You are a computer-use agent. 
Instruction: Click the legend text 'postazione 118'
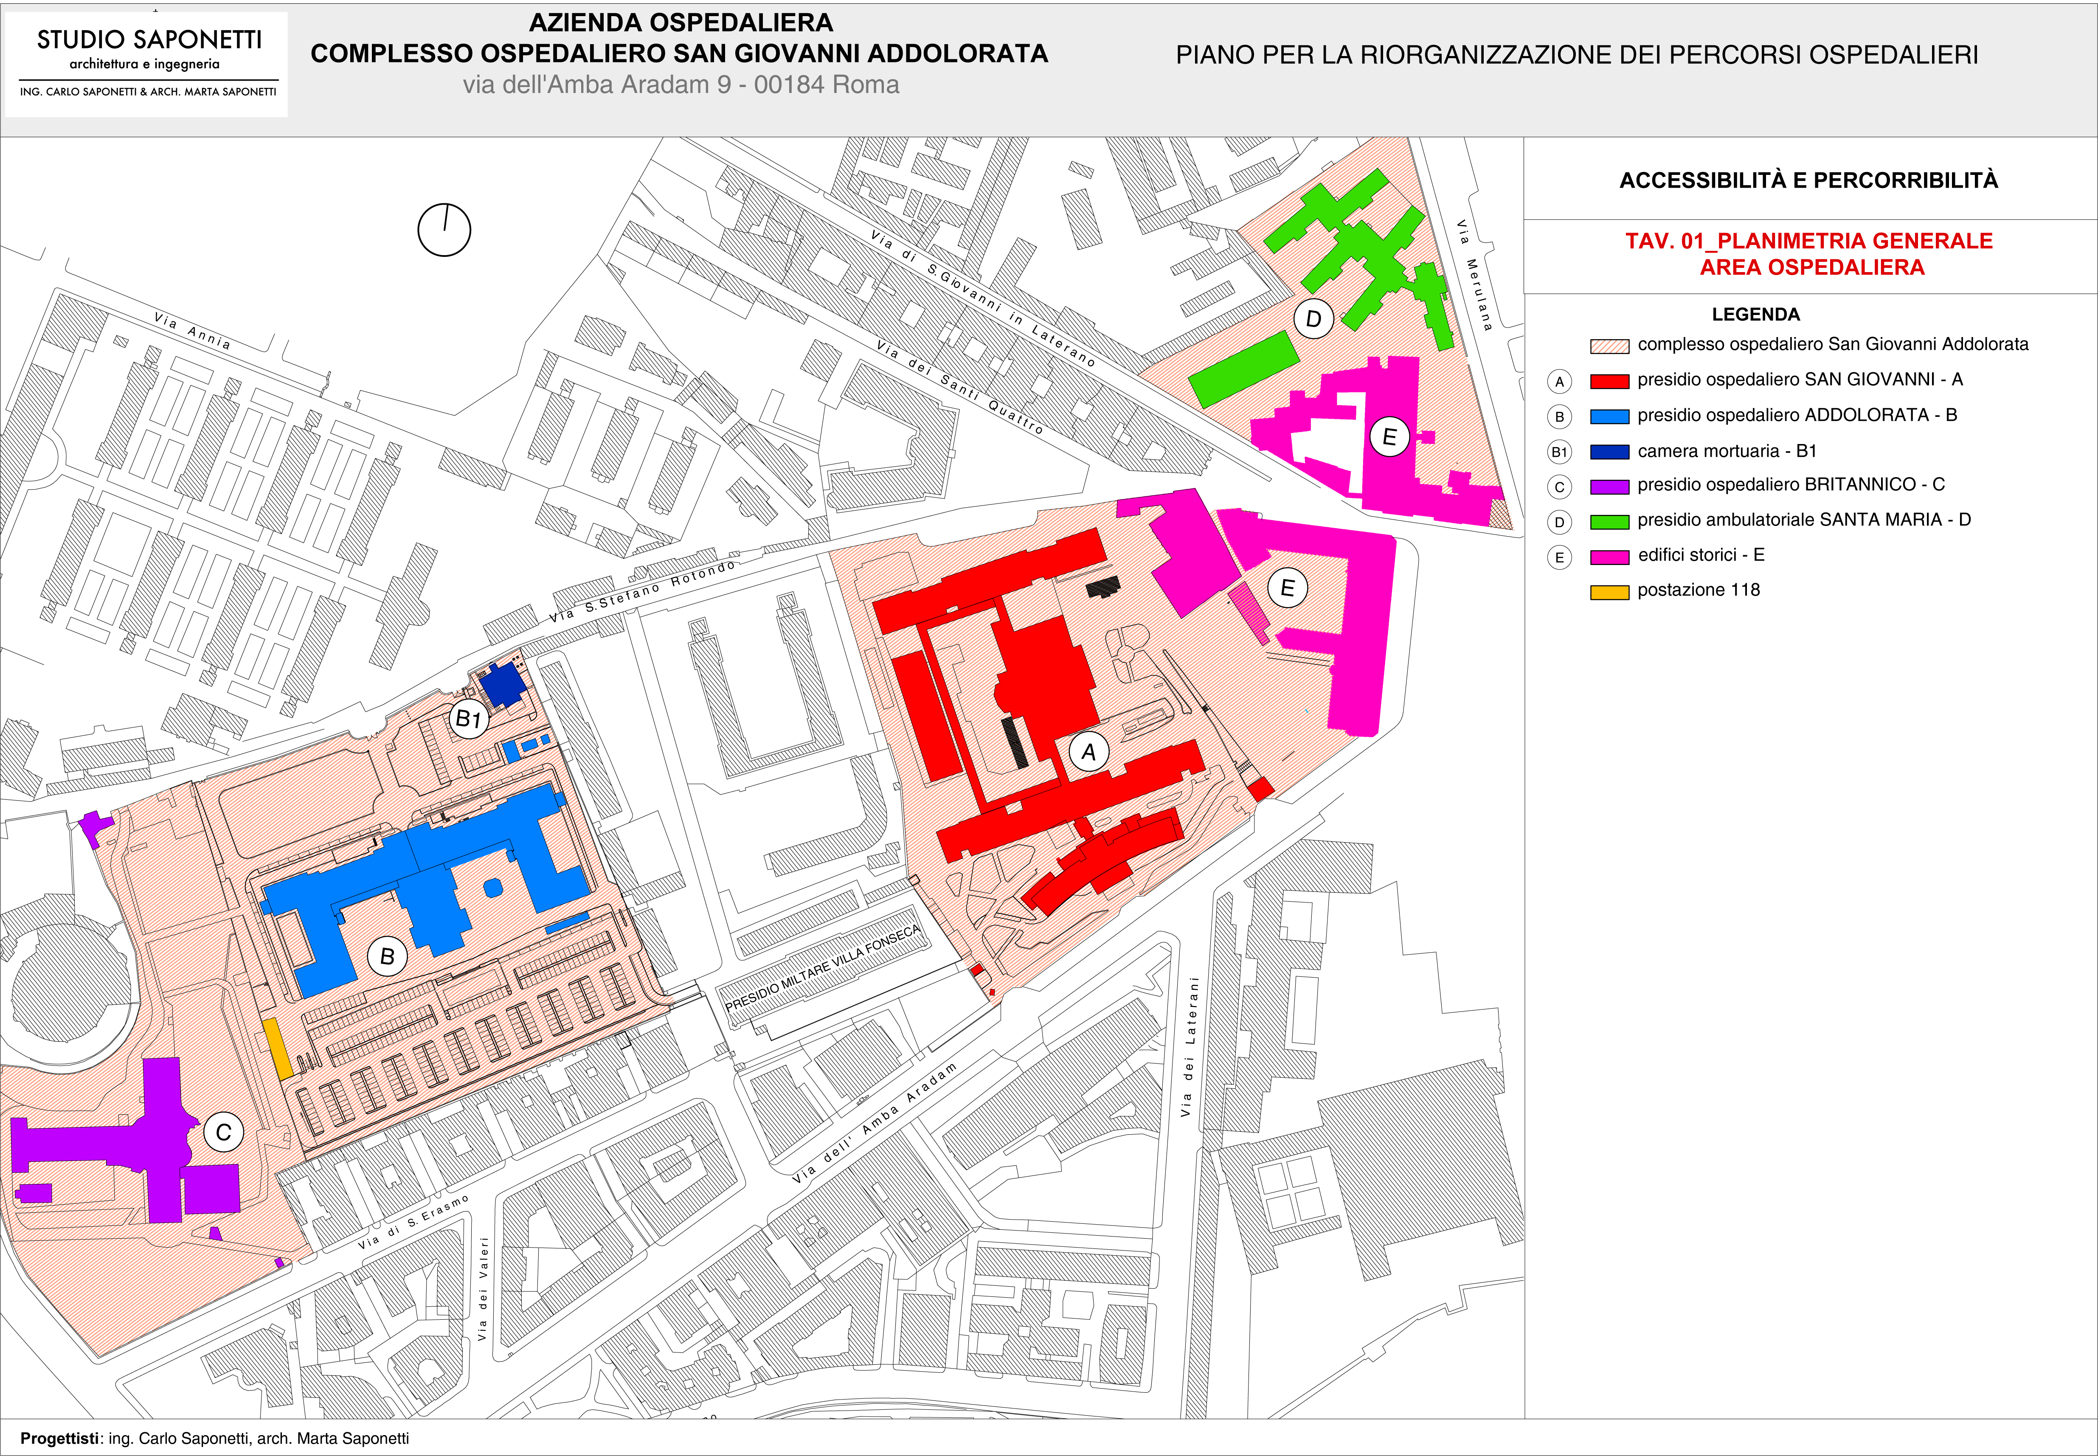coord(1699,590)
